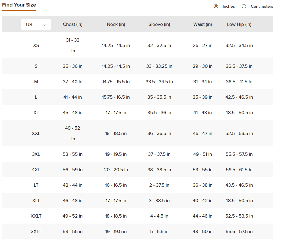Viewport: 282px width, 250px height.
Task: Click XS low hip value 32.5 - 34.5 in
Action: 239,45
